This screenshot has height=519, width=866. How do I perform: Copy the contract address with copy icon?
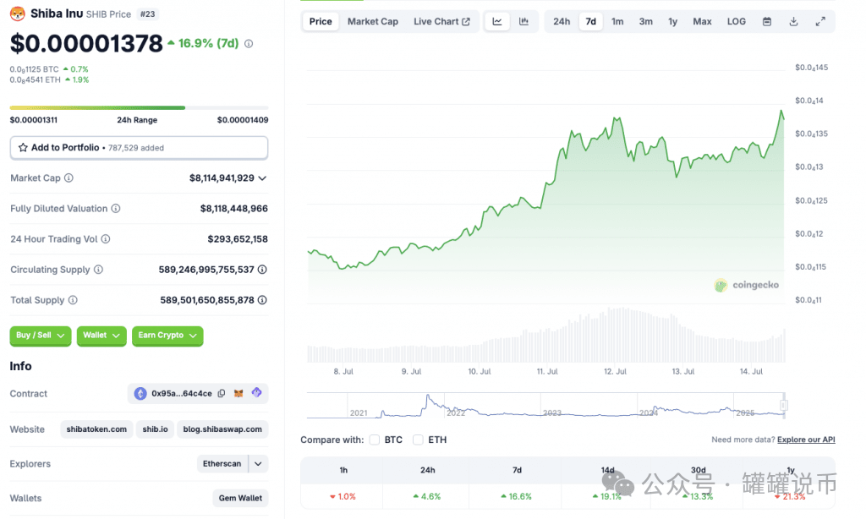tap(222, 394)
